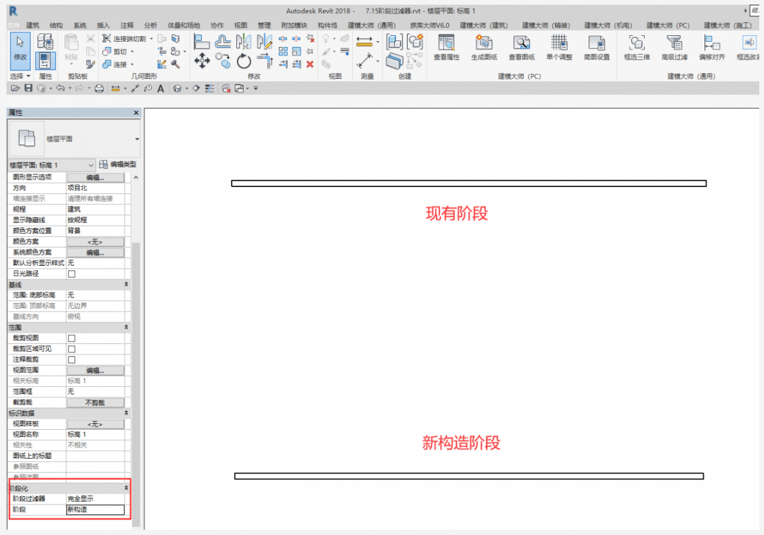
Task: Click 编辑... button for 视图范围
Action: (95, 370)
